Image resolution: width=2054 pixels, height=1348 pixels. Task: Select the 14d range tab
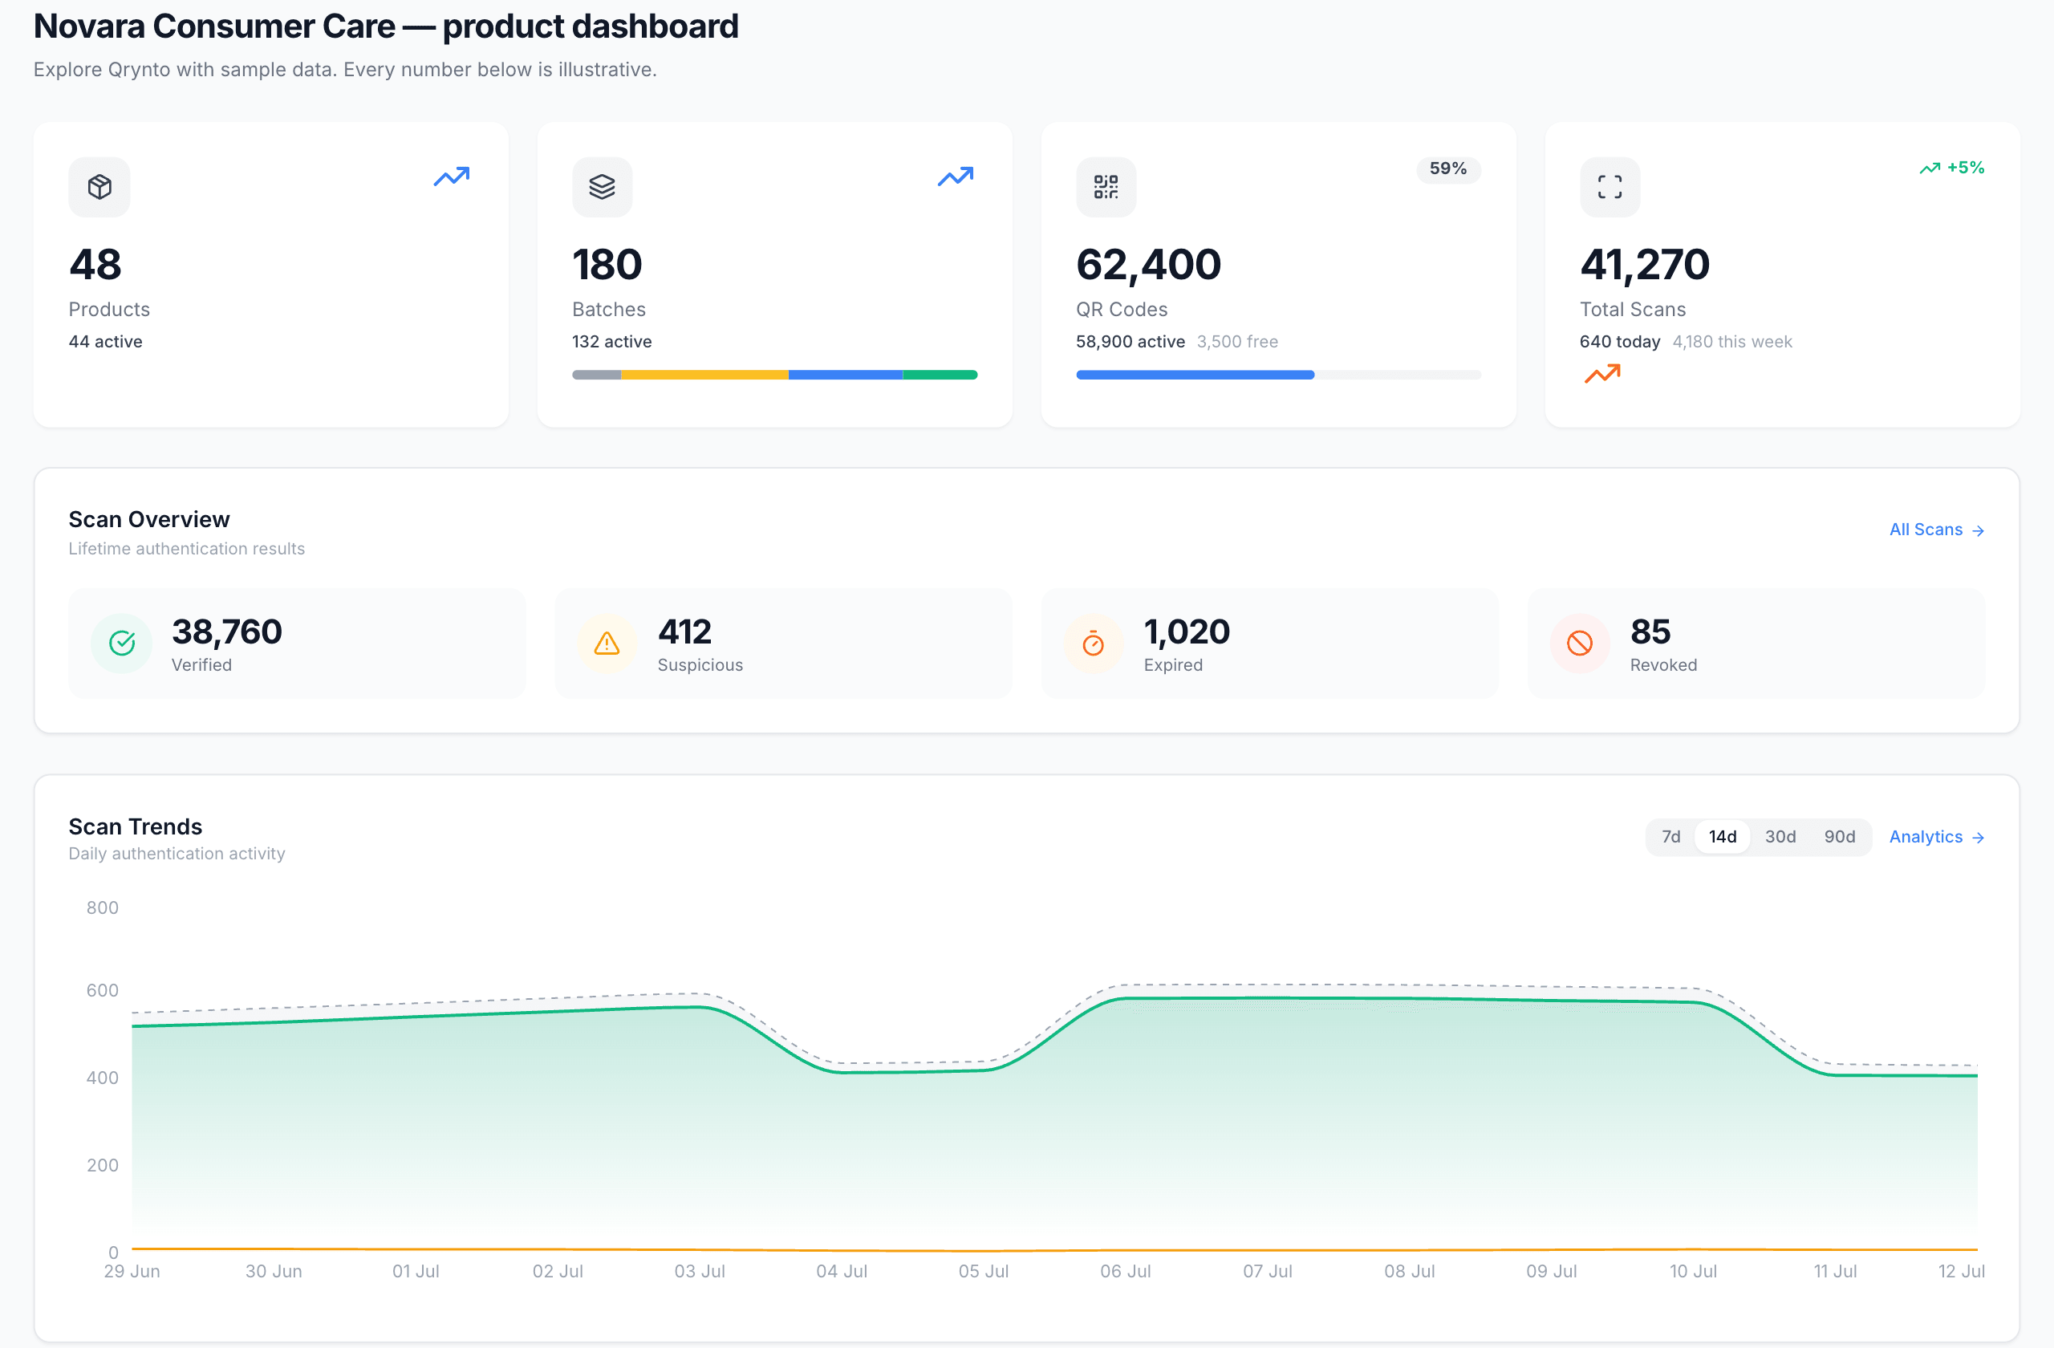pyautogui.click(x=1723, y=837)
